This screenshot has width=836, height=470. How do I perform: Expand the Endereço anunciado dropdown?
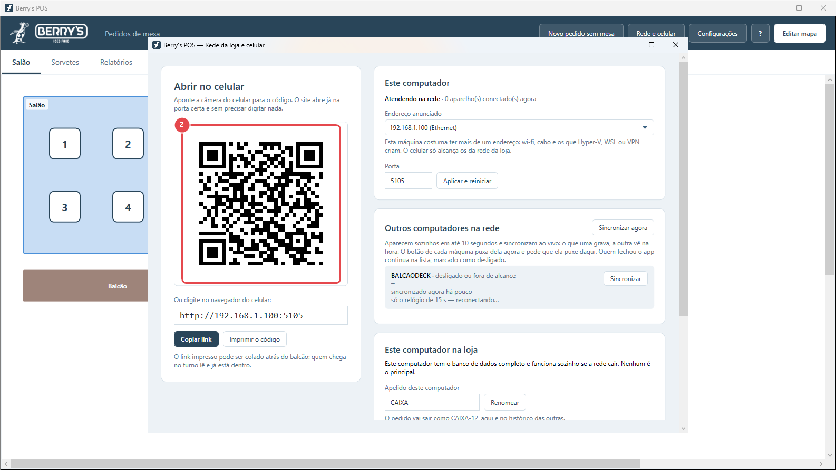coord(519,127)
